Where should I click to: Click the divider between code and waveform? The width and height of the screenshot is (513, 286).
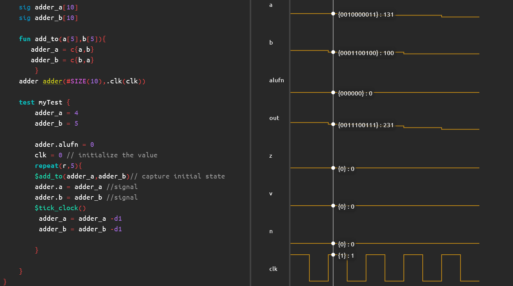(x=250, y=143)
